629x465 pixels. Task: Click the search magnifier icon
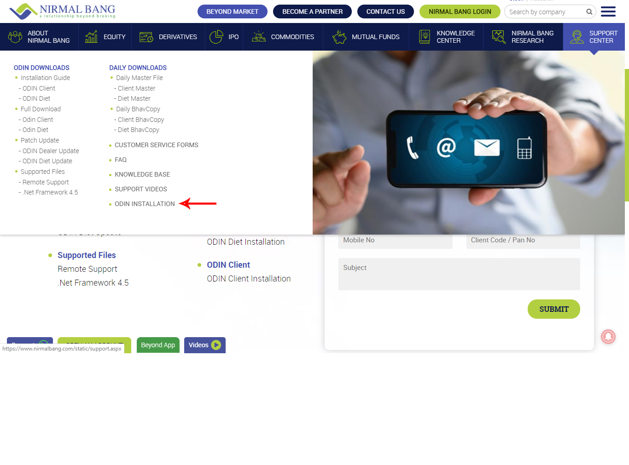589,12
